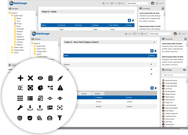This screenshot has height=135, width=188.
Task: Edit the General row with its pencil
Action: [151, 64]
